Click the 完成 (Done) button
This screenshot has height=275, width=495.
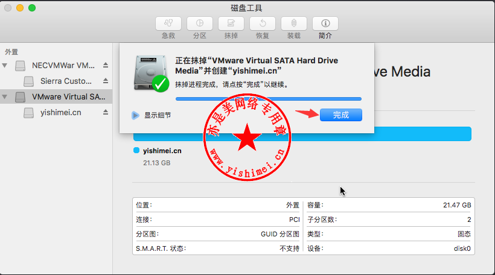(341, 115)
